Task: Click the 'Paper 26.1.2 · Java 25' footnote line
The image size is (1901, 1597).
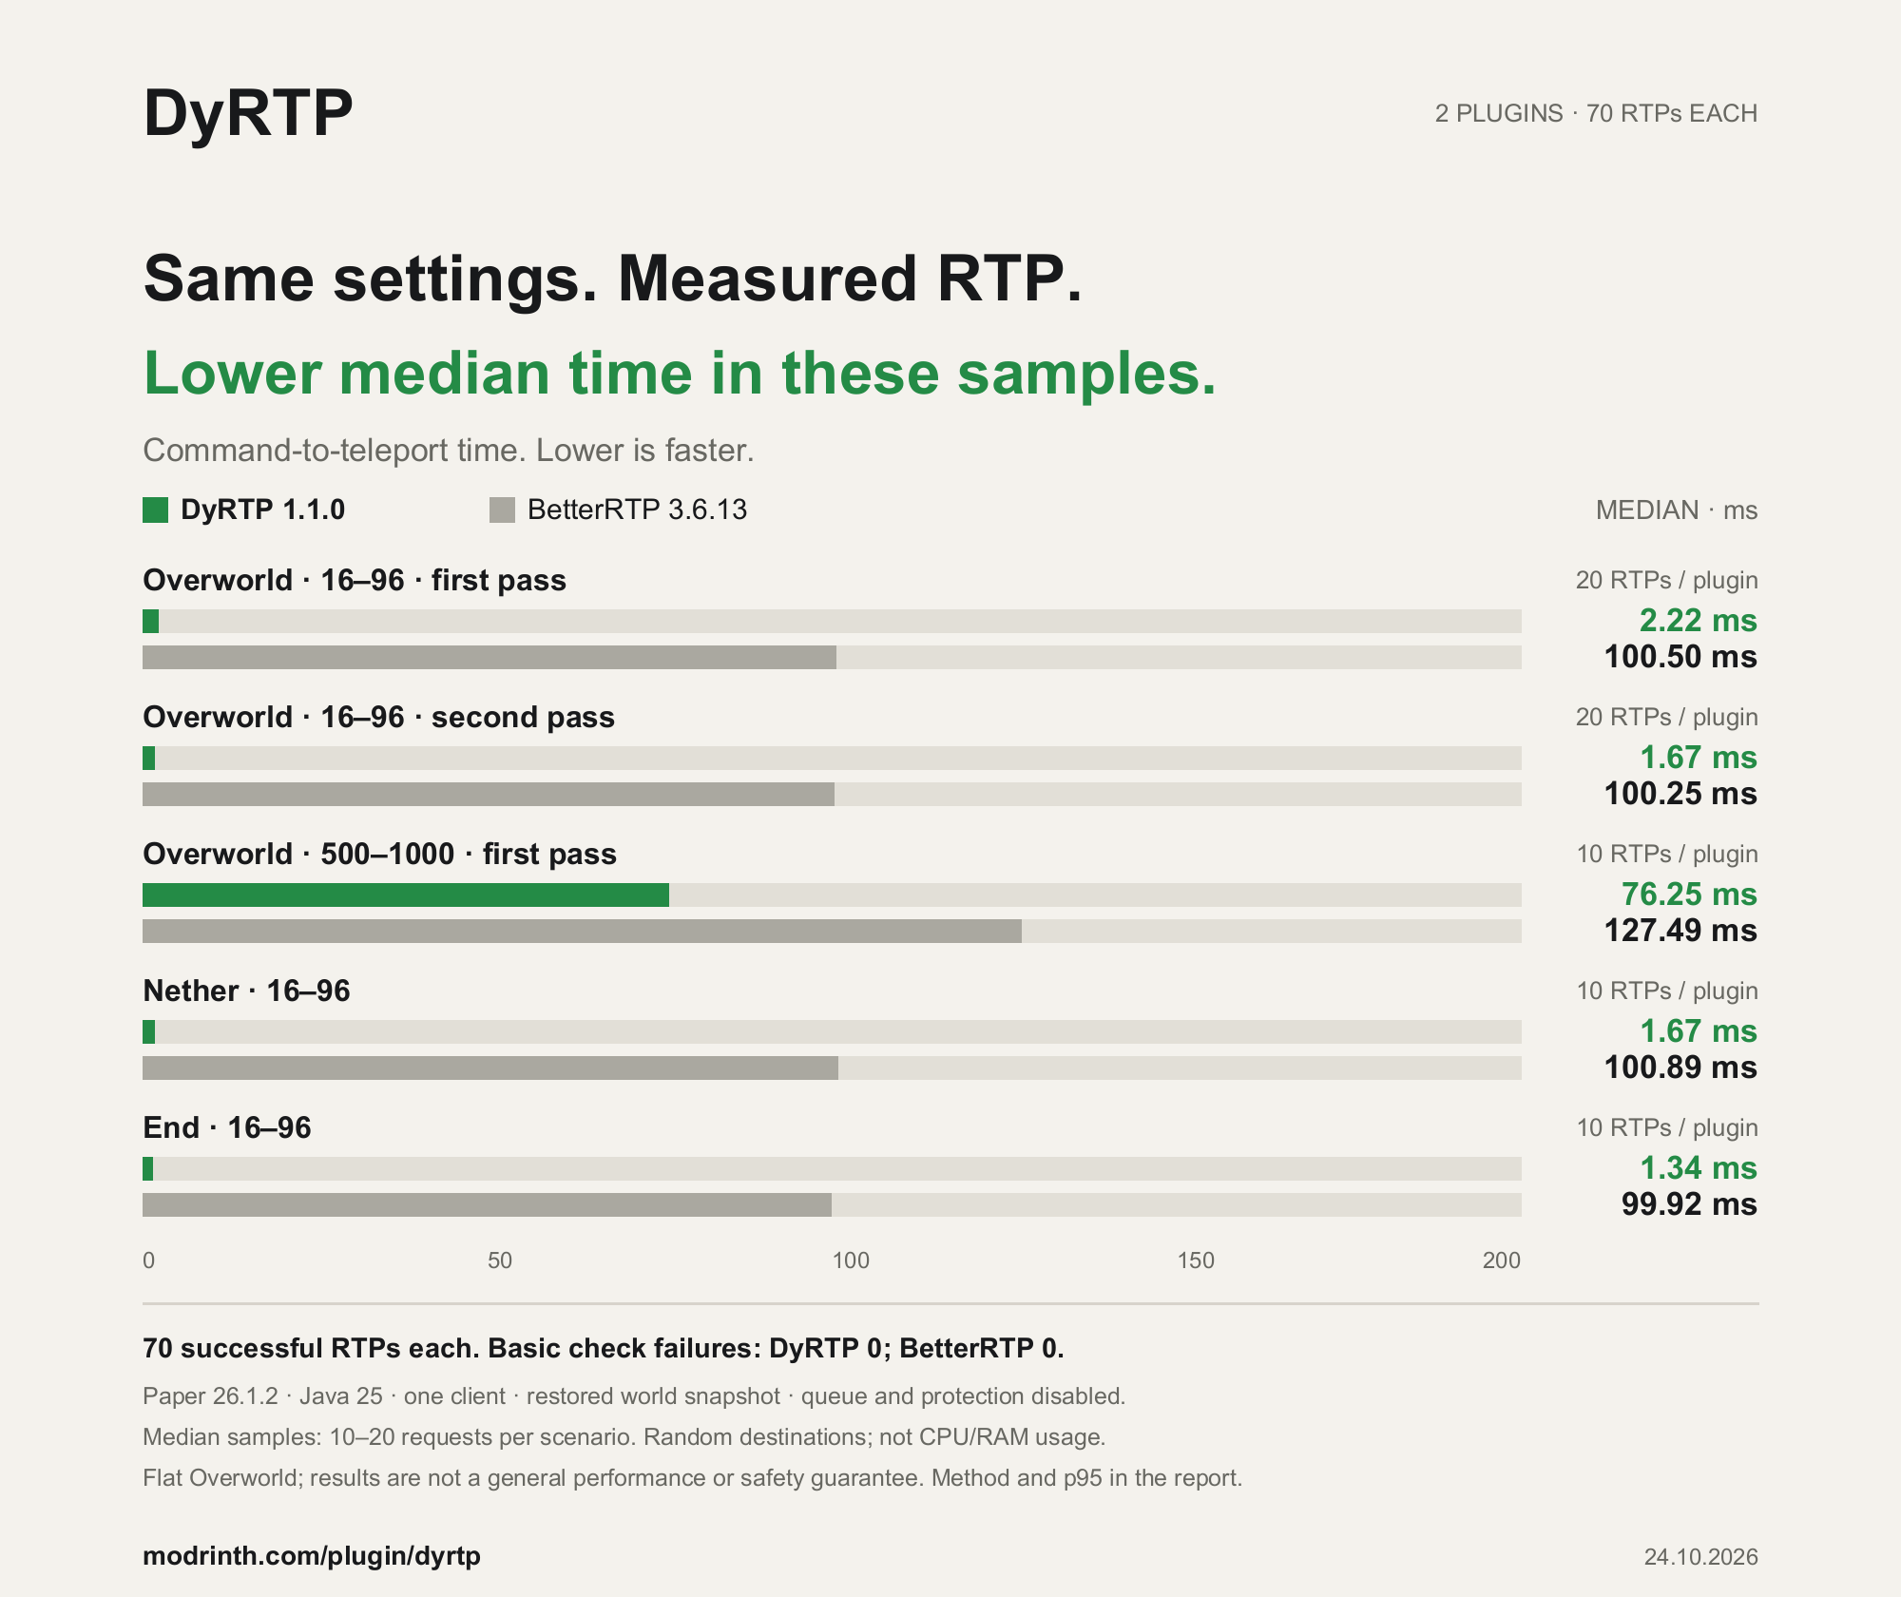Action: point(634,1396)
